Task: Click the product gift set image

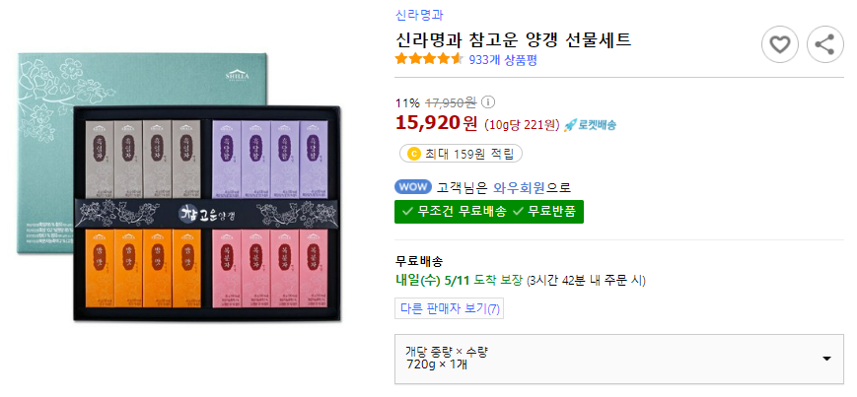Action: (179, 187)
